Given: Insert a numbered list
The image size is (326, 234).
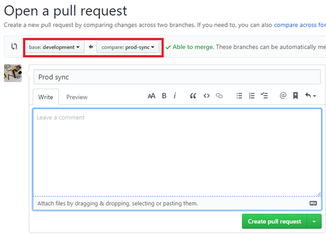Looking at the screenshot, I should [252, 96].
